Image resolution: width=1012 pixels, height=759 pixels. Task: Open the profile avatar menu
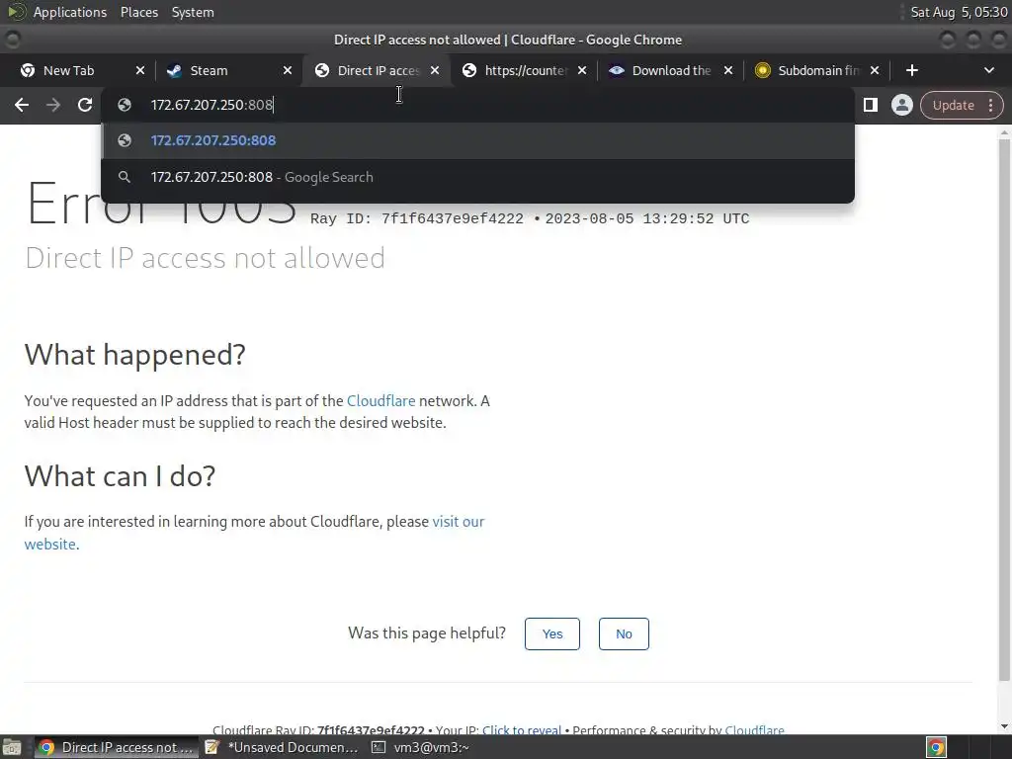[901, 105]
